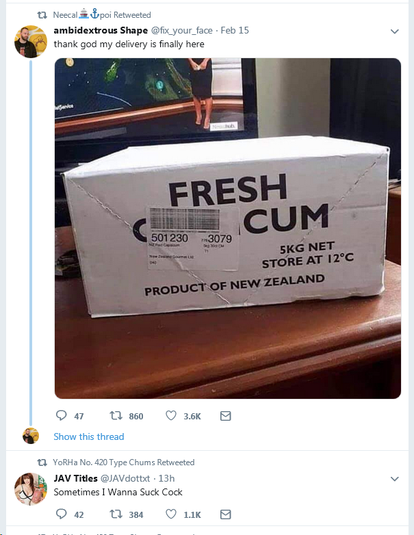Click ambidextrous Shape's profile avatar
414x535 pixels.
click(30, 42)
